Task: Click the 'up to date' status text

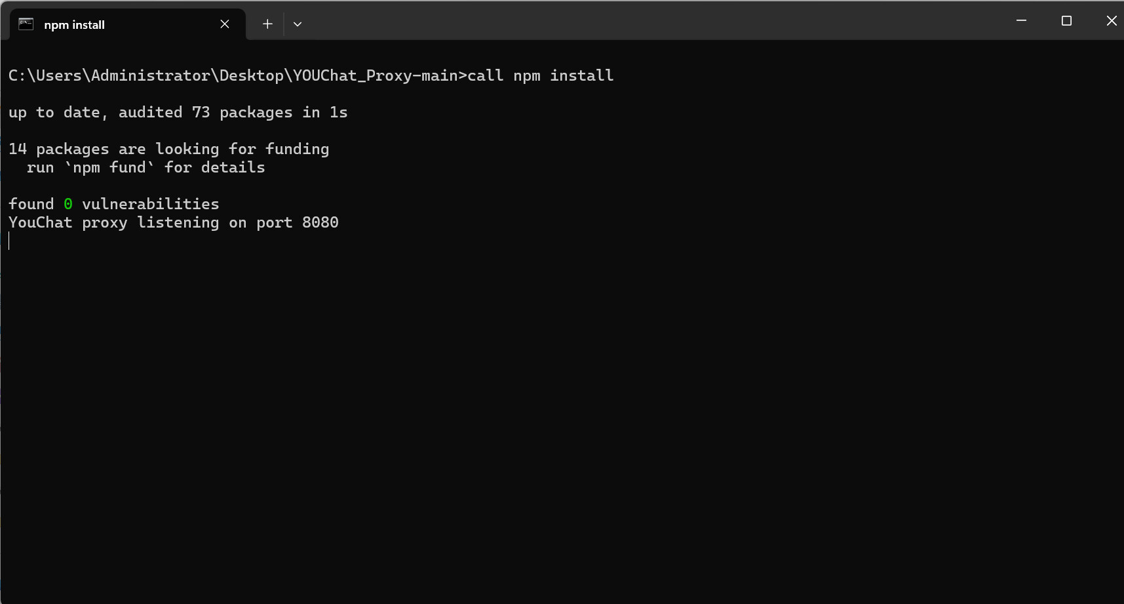Action: [x=54, y=112]
